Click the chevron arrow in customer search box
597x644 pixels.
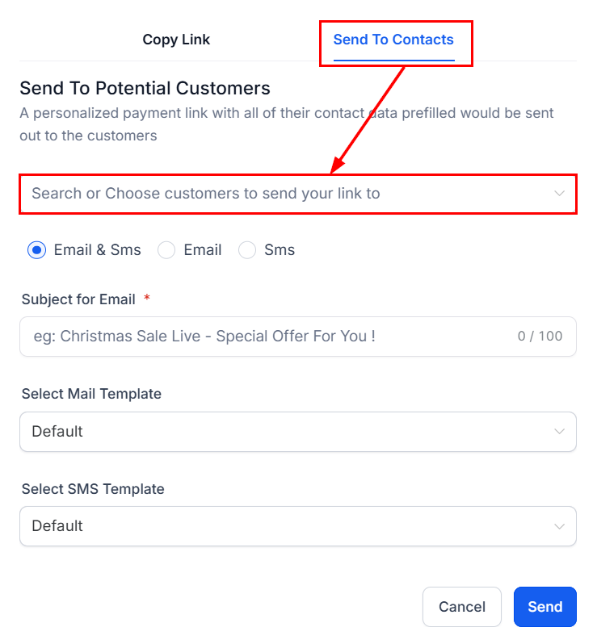click(559, 194)
